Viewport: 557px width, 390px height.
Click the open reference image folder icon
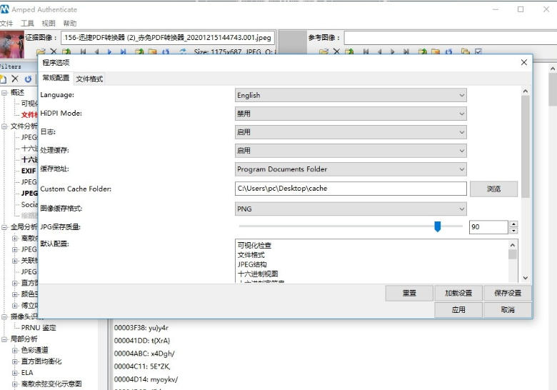[x=323, y=52]
